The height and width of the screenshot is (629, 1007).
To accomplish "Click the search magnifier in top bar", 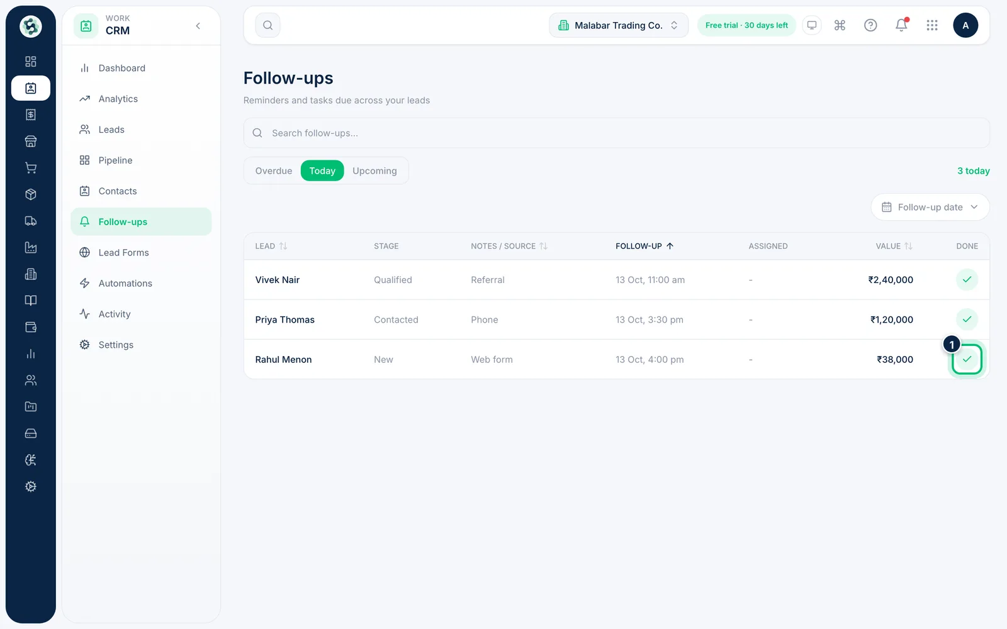I will 267,25.
